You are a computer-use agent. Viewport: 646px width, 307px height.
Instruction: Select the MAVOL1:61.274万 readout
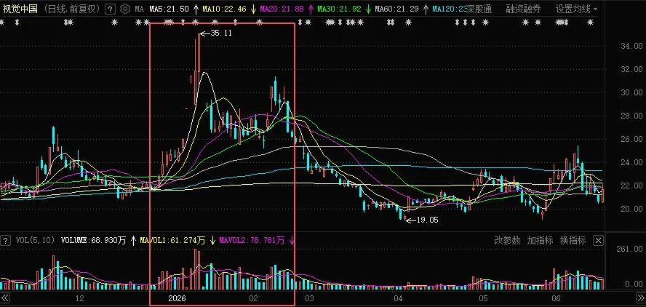(172, 240)
